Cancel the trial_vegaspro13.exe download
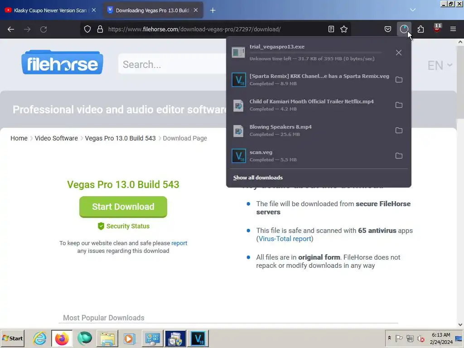Screen dimensions: 464x348 (x=399, y=53)
